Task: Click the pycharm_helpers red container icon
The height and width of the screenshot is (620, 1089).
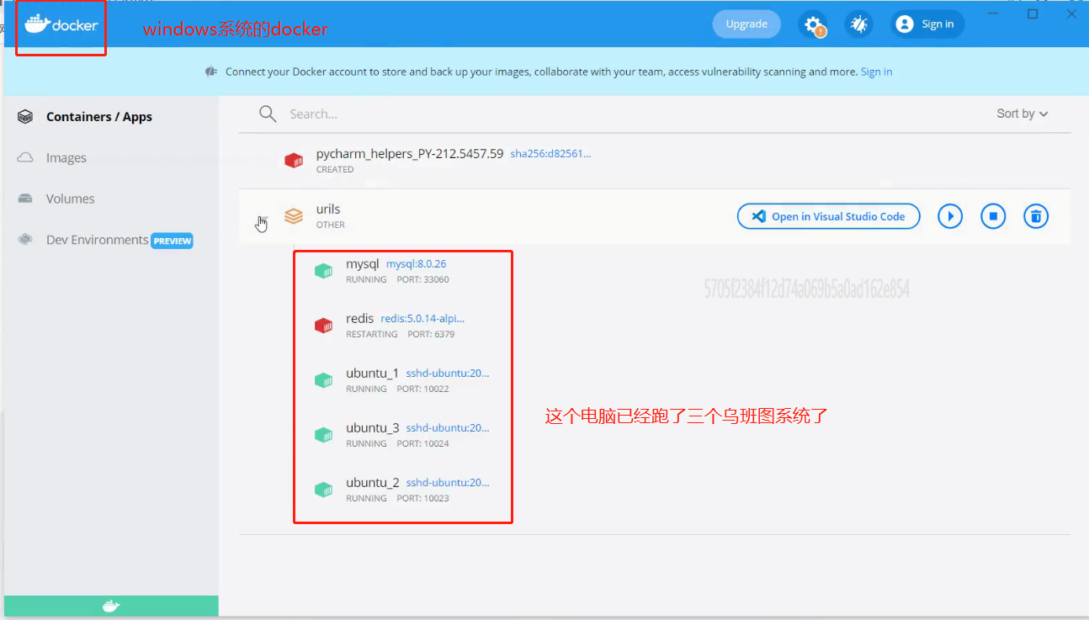Action: tap(294, 160)
